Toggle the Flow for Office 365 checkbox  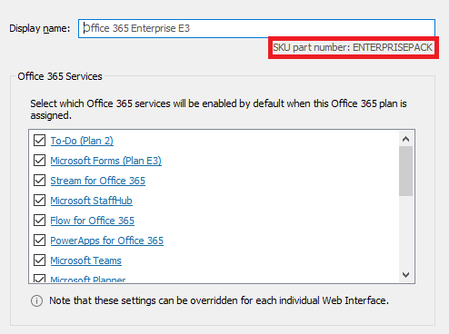(39, 221)
